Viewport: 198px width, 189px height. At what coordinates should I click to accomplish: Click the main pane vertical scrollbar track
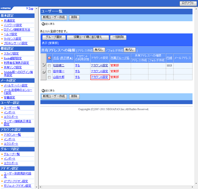196,96
